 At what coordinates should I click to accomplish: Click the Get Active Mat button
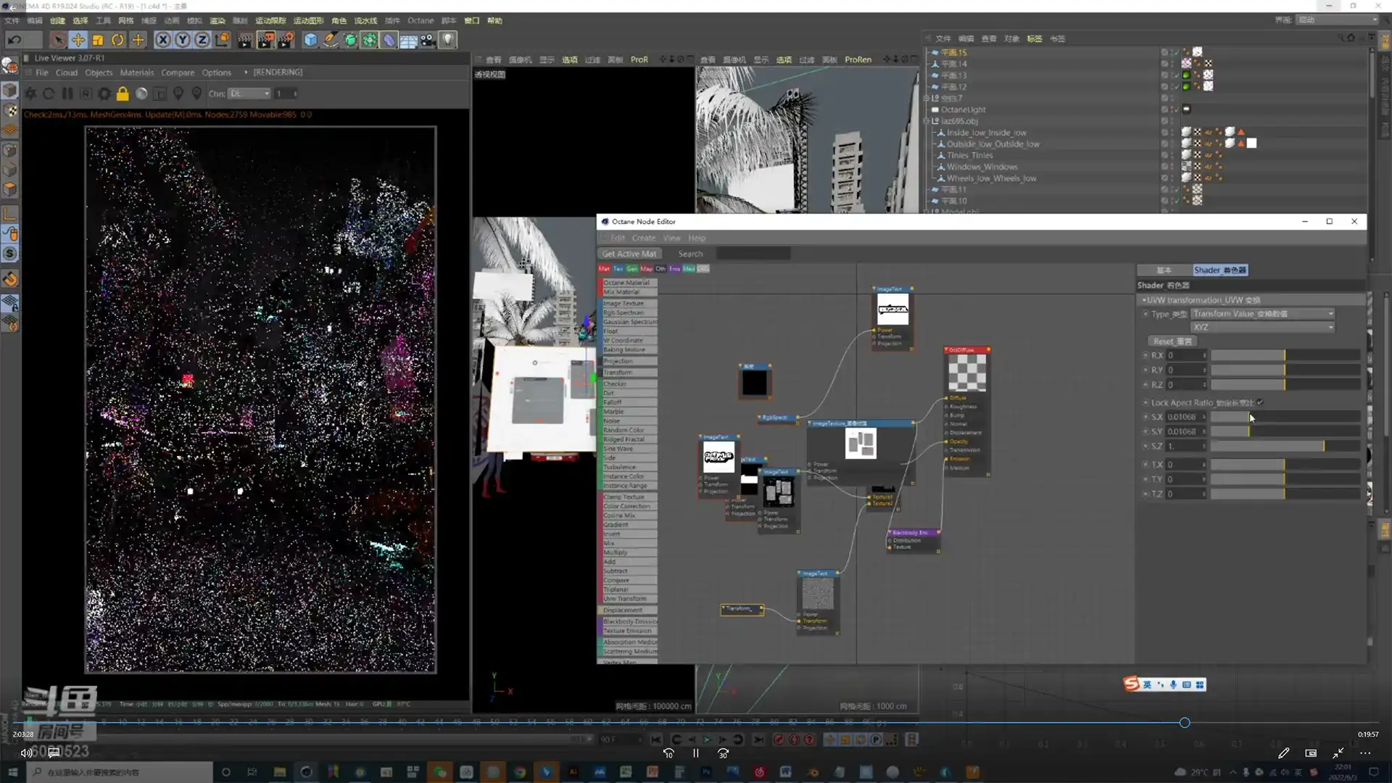[x=629, y=254]
